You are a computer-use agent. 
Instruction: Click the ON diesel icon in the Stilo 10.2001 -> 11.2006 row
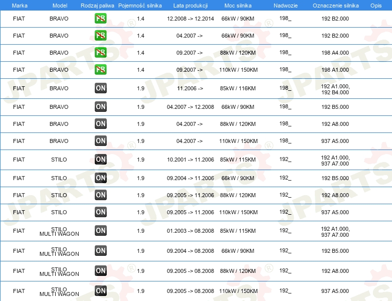pyautogui.click(x=100, y=159)
